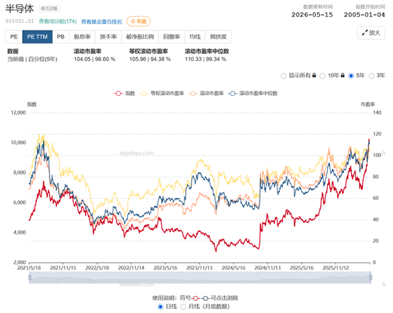Toggle orange 滚动市盈率 legend series
Screen dimensions: 393x313
[206, 93]
